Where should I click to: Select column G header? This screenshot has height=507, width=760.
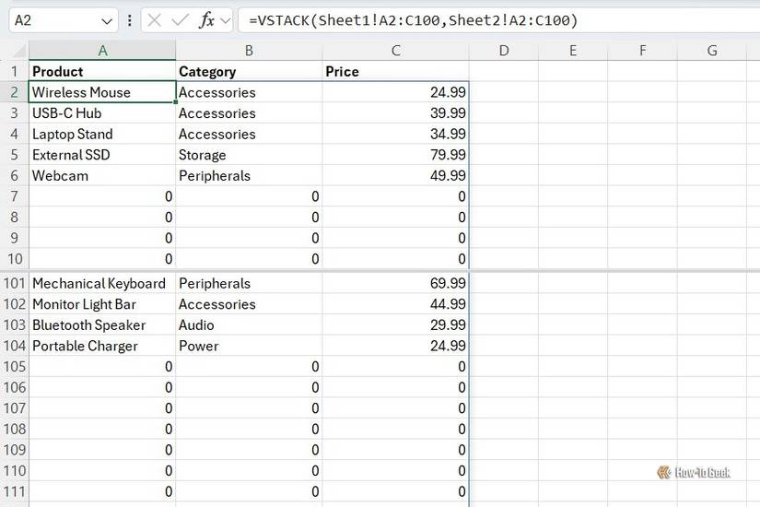tap(711, 51)
